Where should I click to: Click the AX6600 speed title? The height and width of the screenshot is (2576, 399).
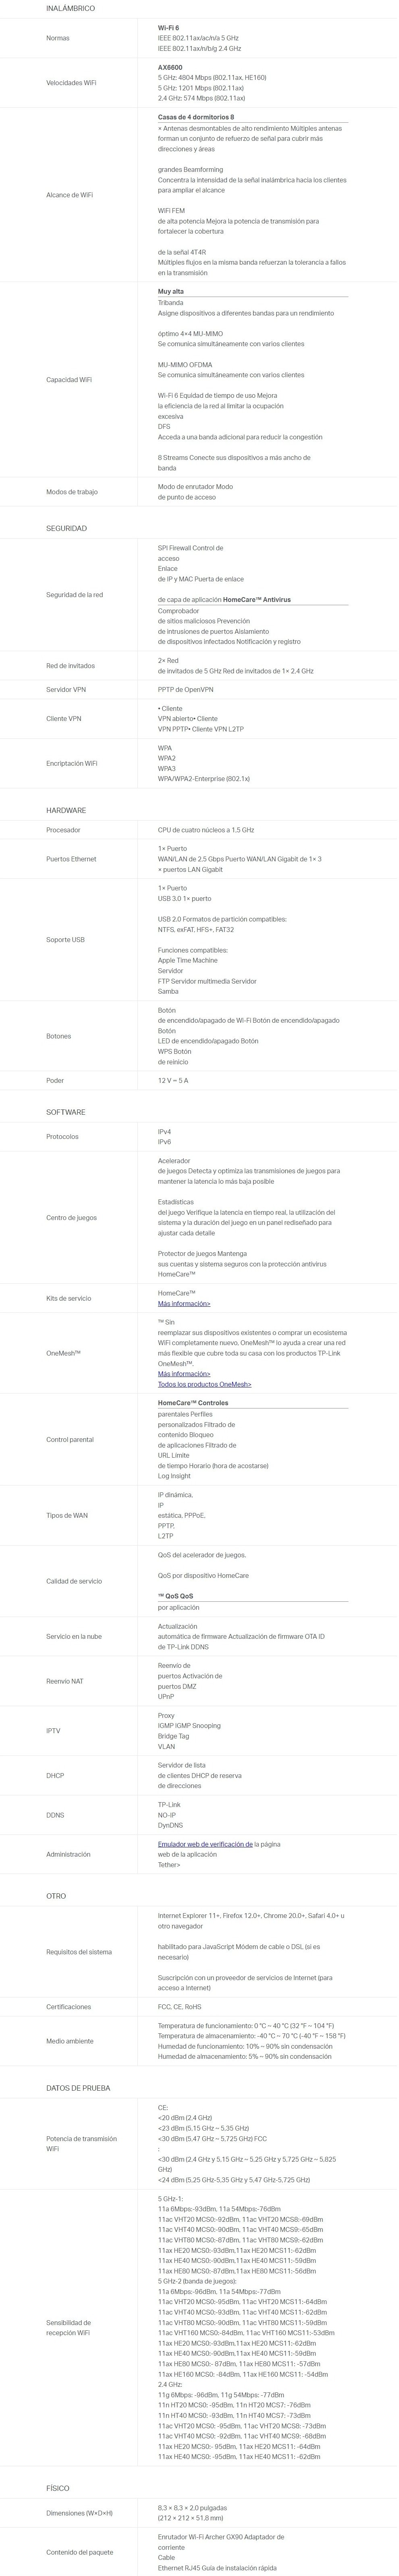point(170,67)
